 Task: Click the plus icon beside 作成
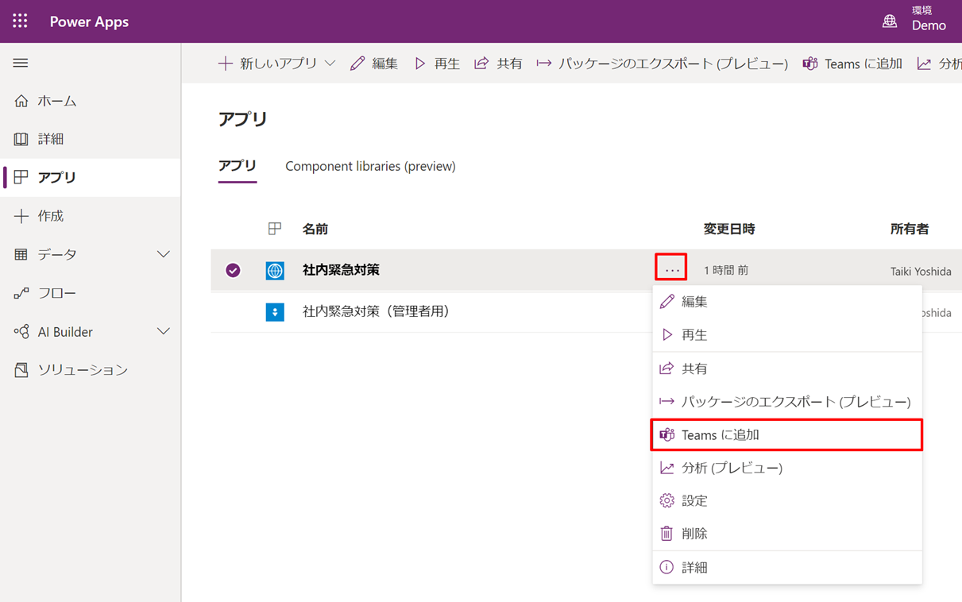click(x=21, y=216)
